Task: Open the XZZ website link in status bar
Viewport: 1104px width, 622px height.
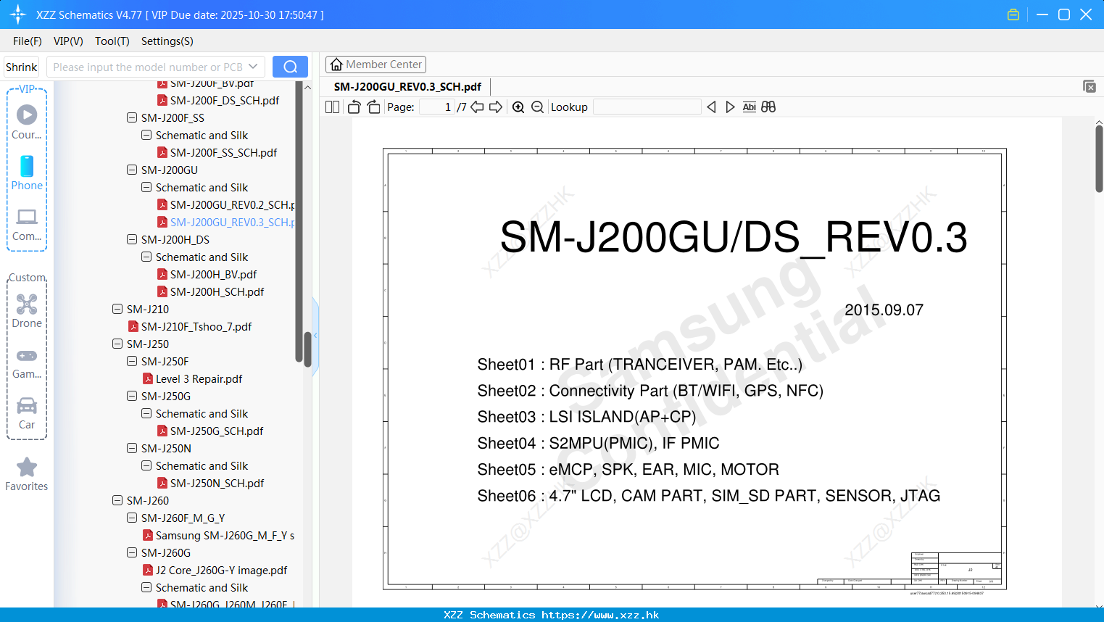Action: [600, 615]
